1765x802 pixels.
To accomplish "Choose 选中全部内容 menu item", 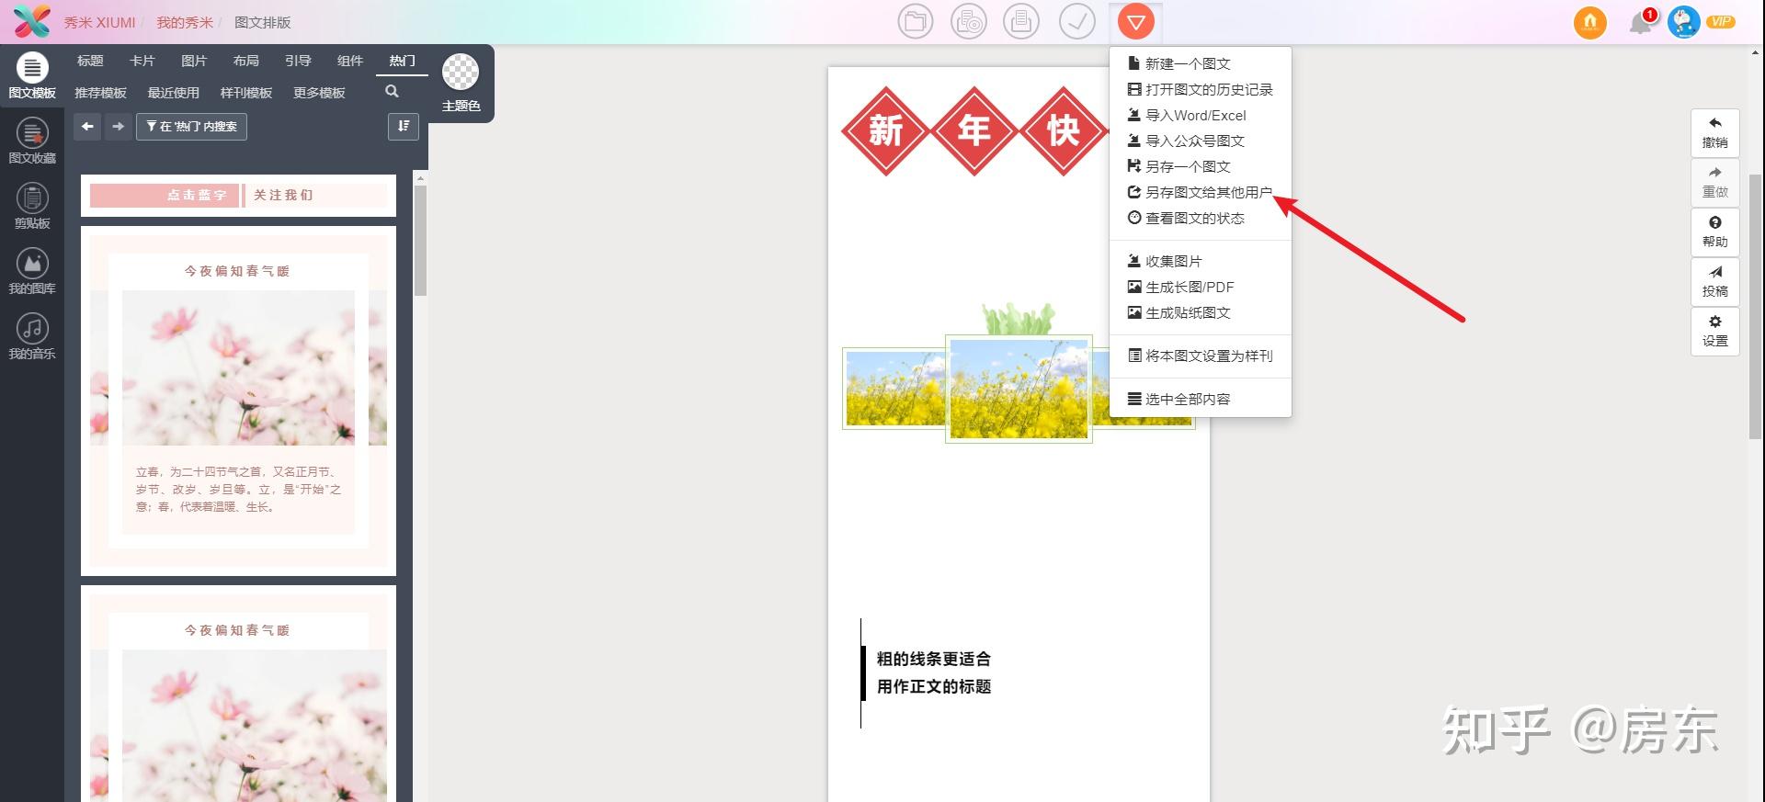I will coord(1201,399).
